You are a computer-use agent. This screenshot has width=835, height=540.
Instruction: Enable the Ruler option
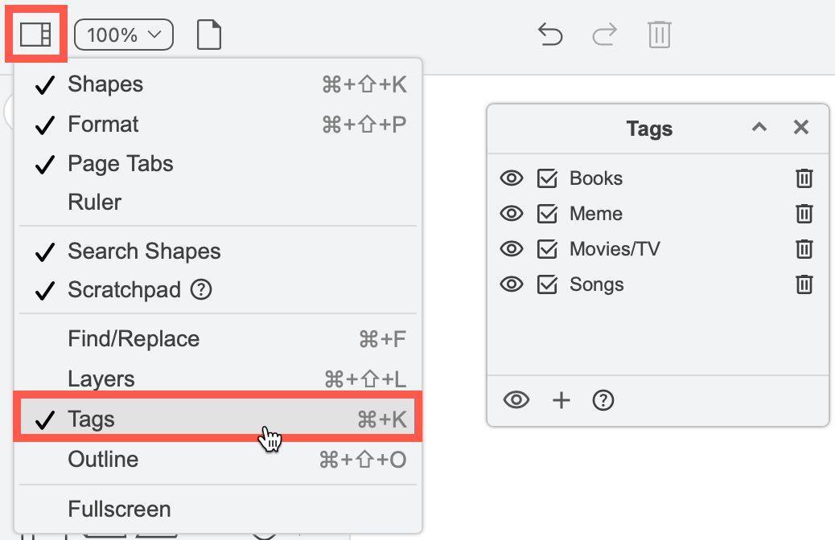[x=94, y=202]
